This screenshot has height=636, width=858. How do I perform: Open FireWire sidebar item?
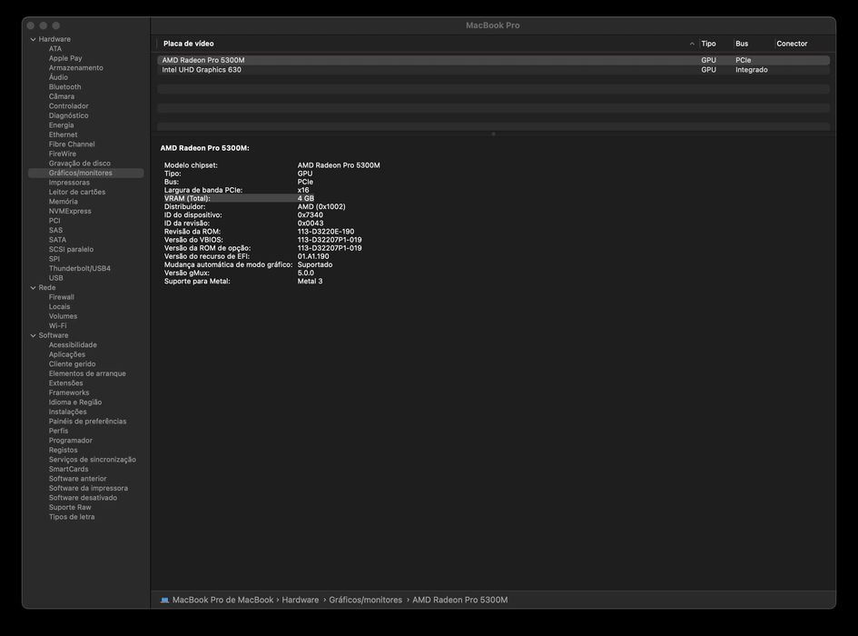pos(63,154)
